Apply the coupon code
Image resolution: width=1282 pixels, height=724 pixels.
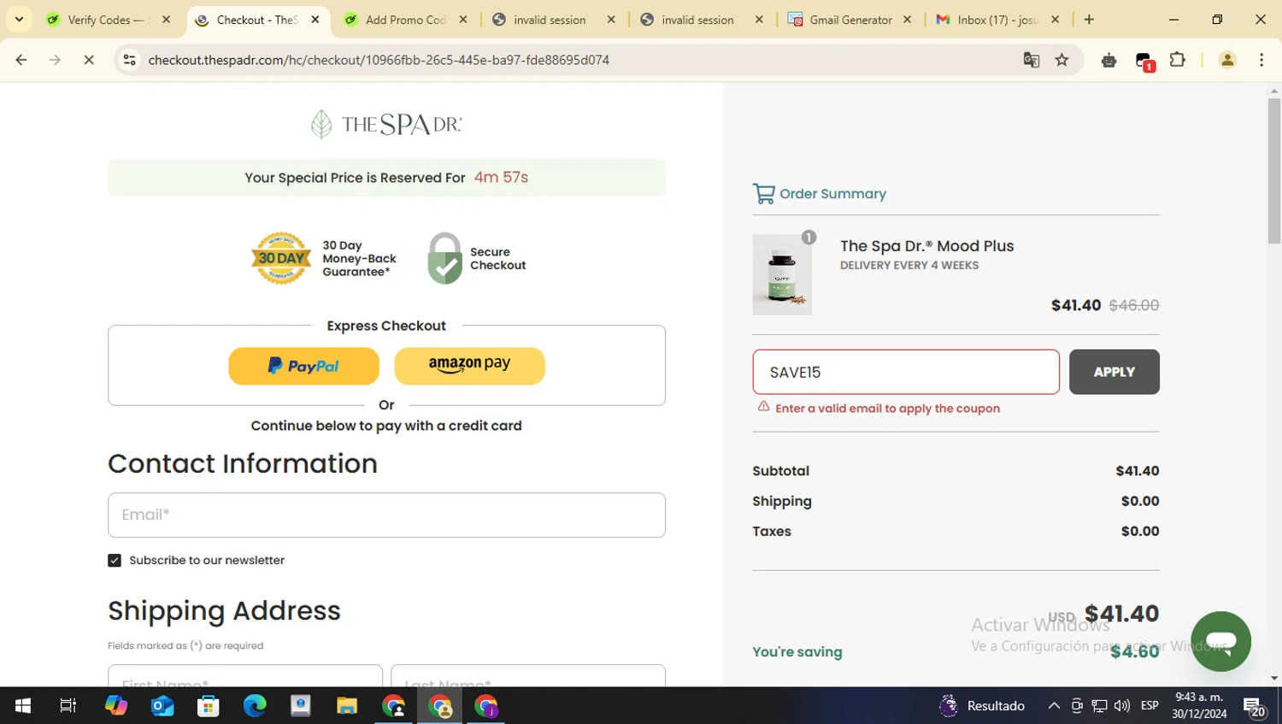click(x=1114, y=372)
